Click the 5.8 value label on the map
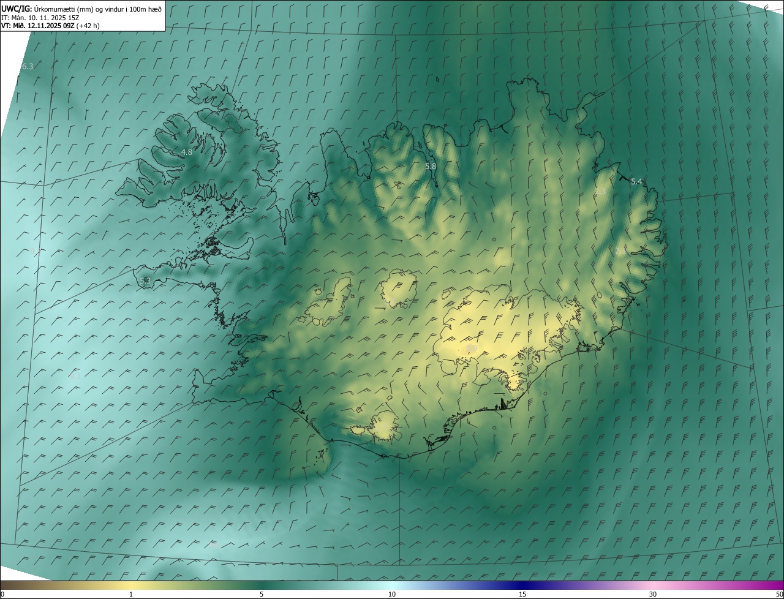Image resolution: width=784 pixels, height=599 pixels. point(431,166)
